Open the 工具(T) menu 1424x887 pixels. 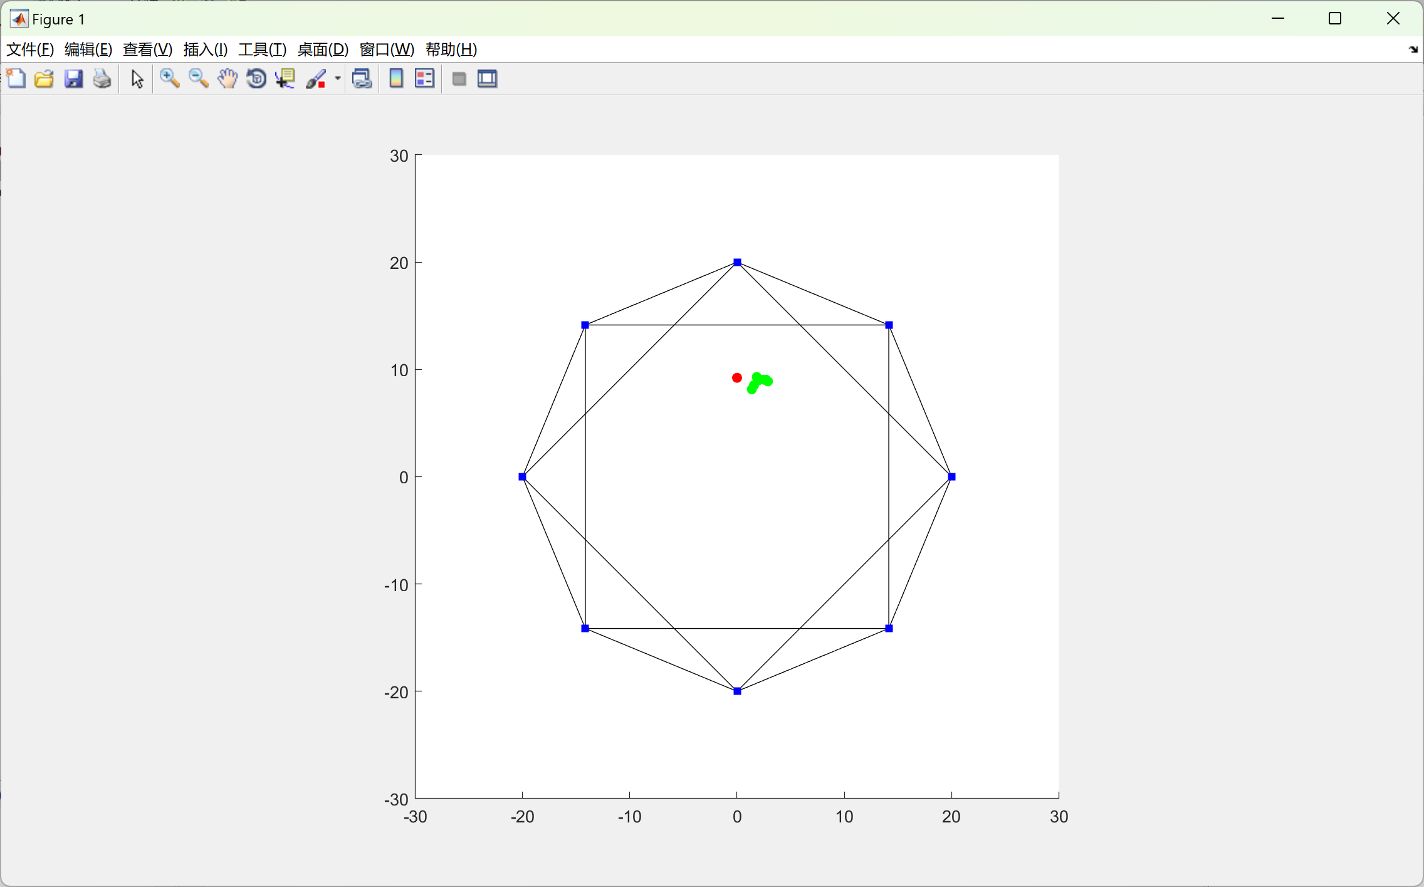coord(262,50)
